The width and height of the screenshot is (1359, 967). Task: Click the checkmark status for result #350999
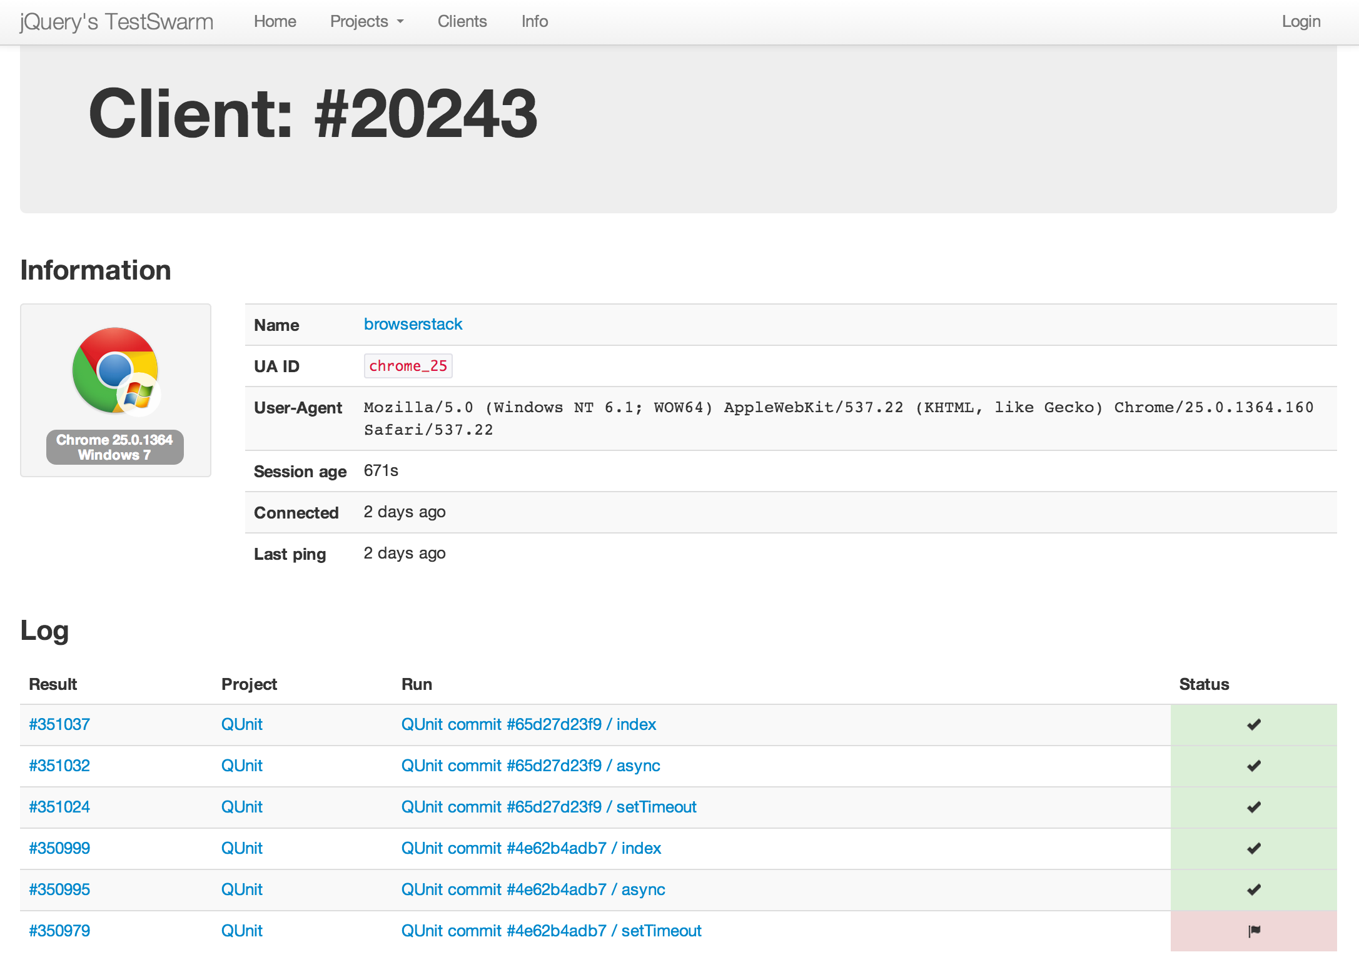tap(1253, 848)
